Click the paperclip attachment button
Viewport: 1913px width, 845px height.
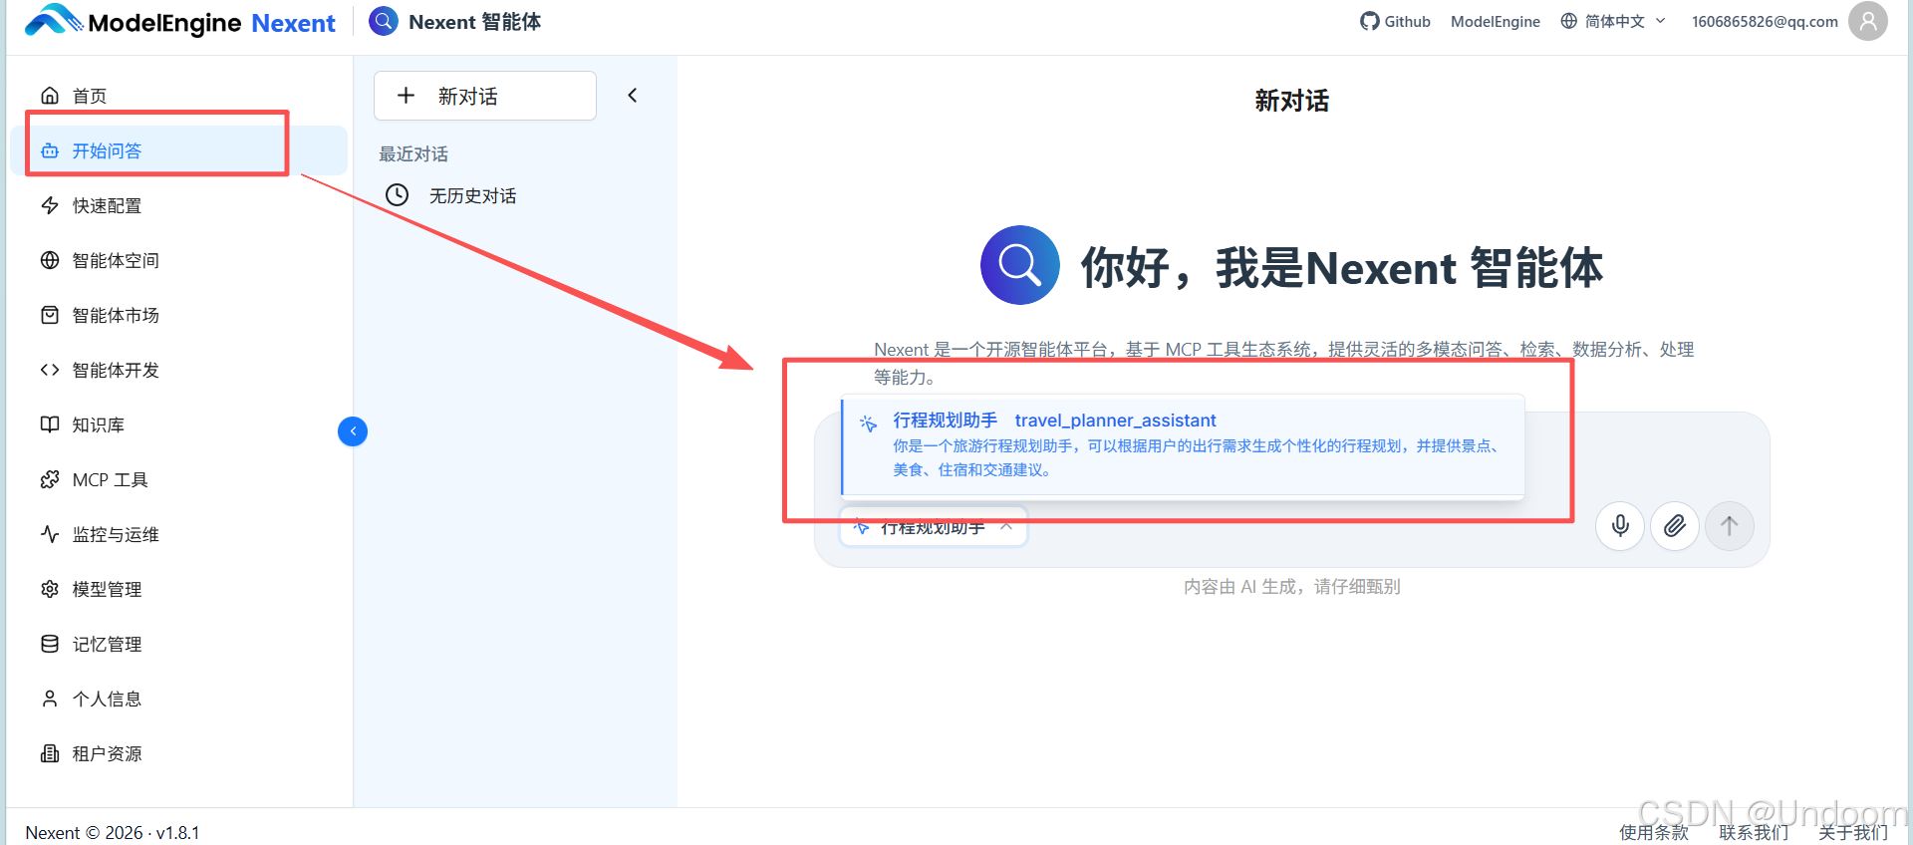[1675, 525]
